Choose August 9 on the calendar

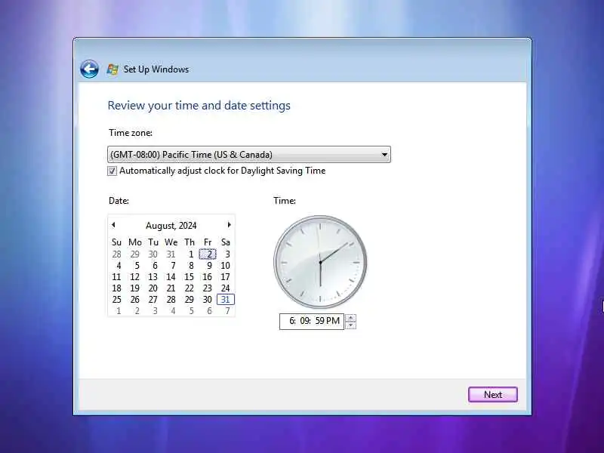pyautogui.click(x=209, y=266)
